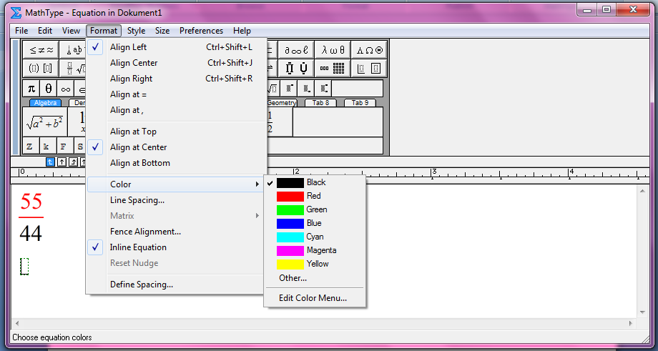The width and height of the screenshot is (658, 351).
Task: Open Edit Color Menu... dialog
Action: pos(315,298)
